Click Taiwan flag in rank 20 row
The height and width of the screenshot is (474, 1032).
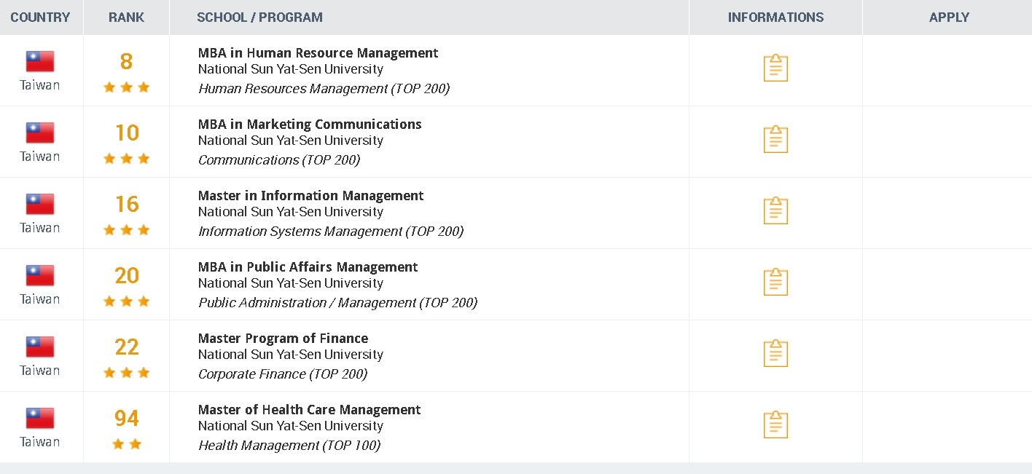pos(40,275)
